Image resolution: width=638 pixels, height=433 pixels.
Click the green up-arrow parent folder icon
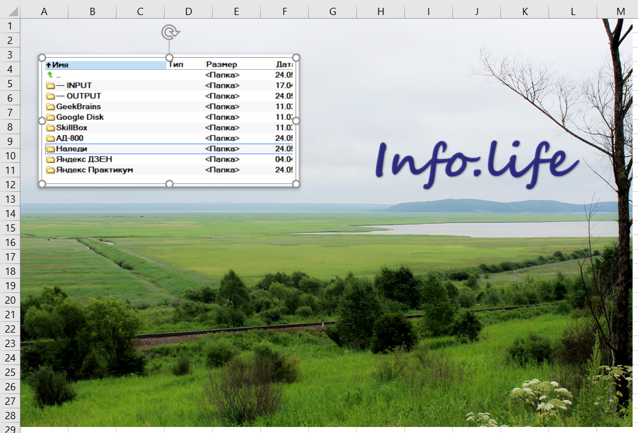[x=50, y=75]
